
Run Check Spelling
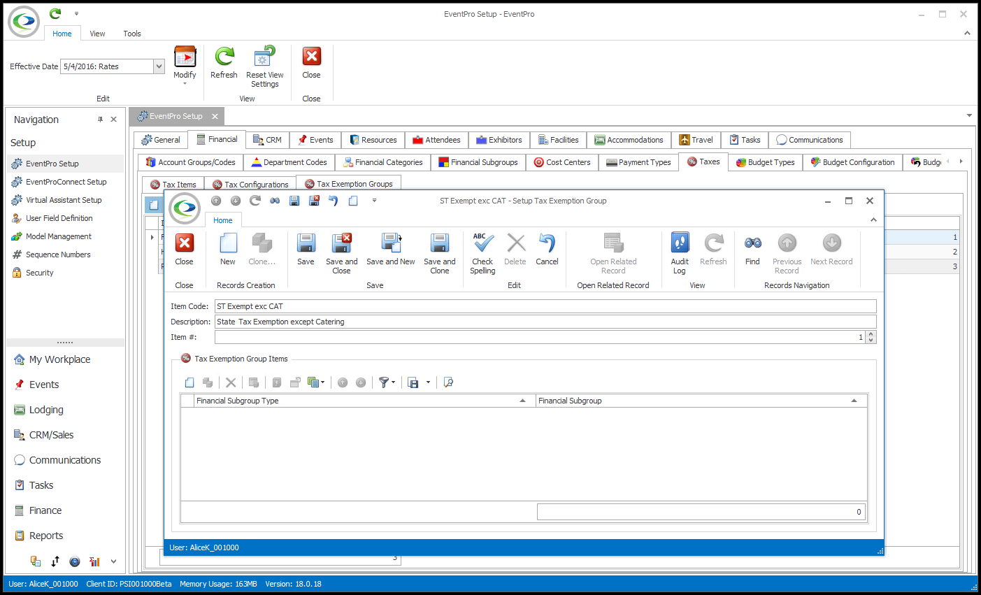[x=482, y=253]
